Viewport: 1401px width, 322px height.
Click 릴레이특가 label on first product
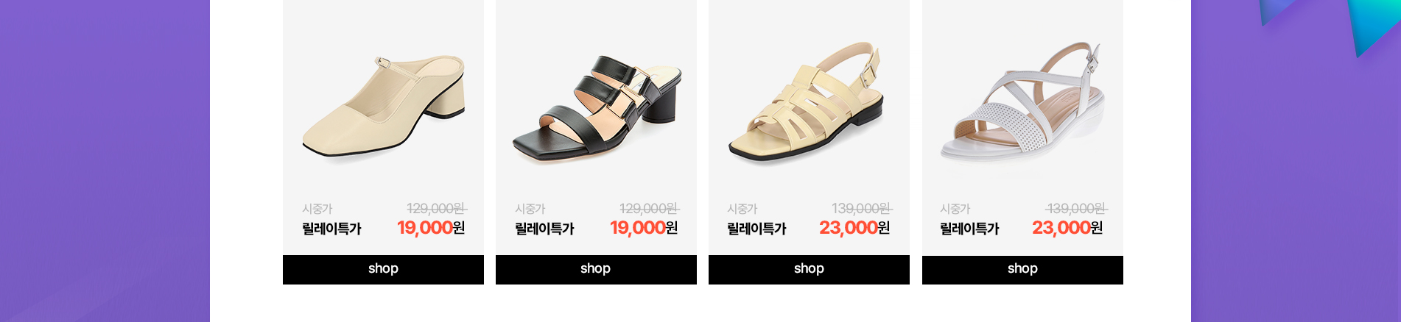331,229
